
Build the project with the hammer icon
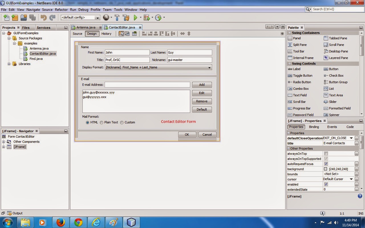(x=117, y=17)
